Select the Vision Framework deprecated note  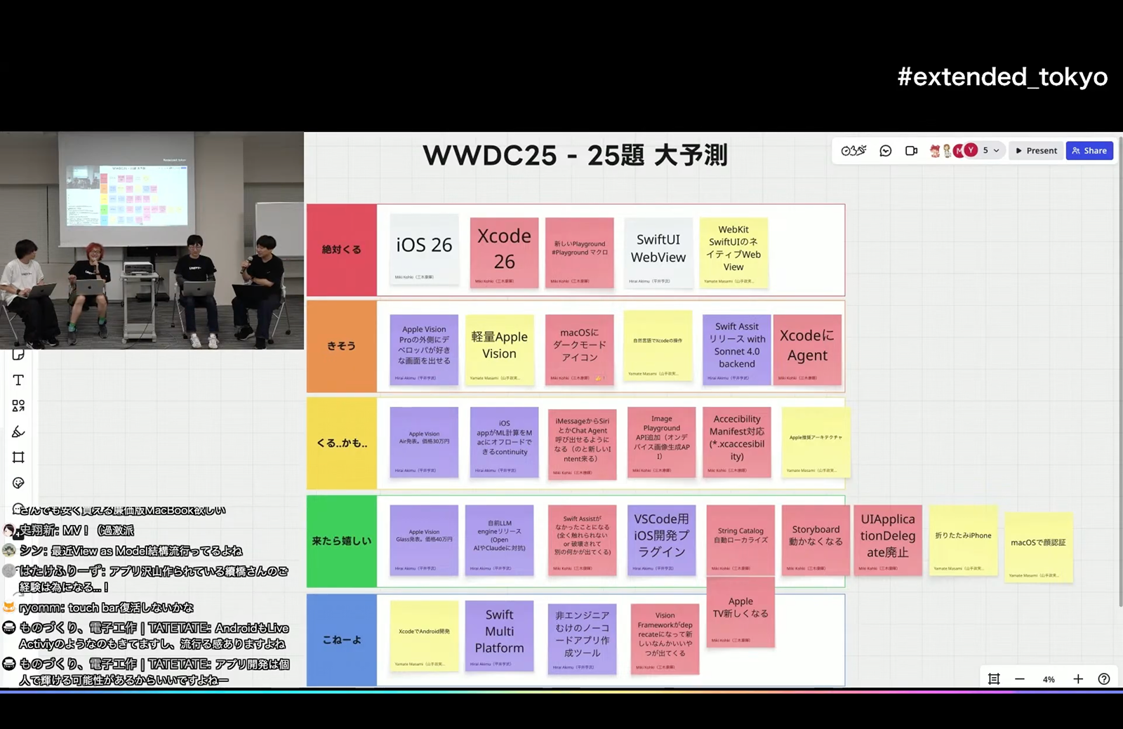tap(665, 638)
